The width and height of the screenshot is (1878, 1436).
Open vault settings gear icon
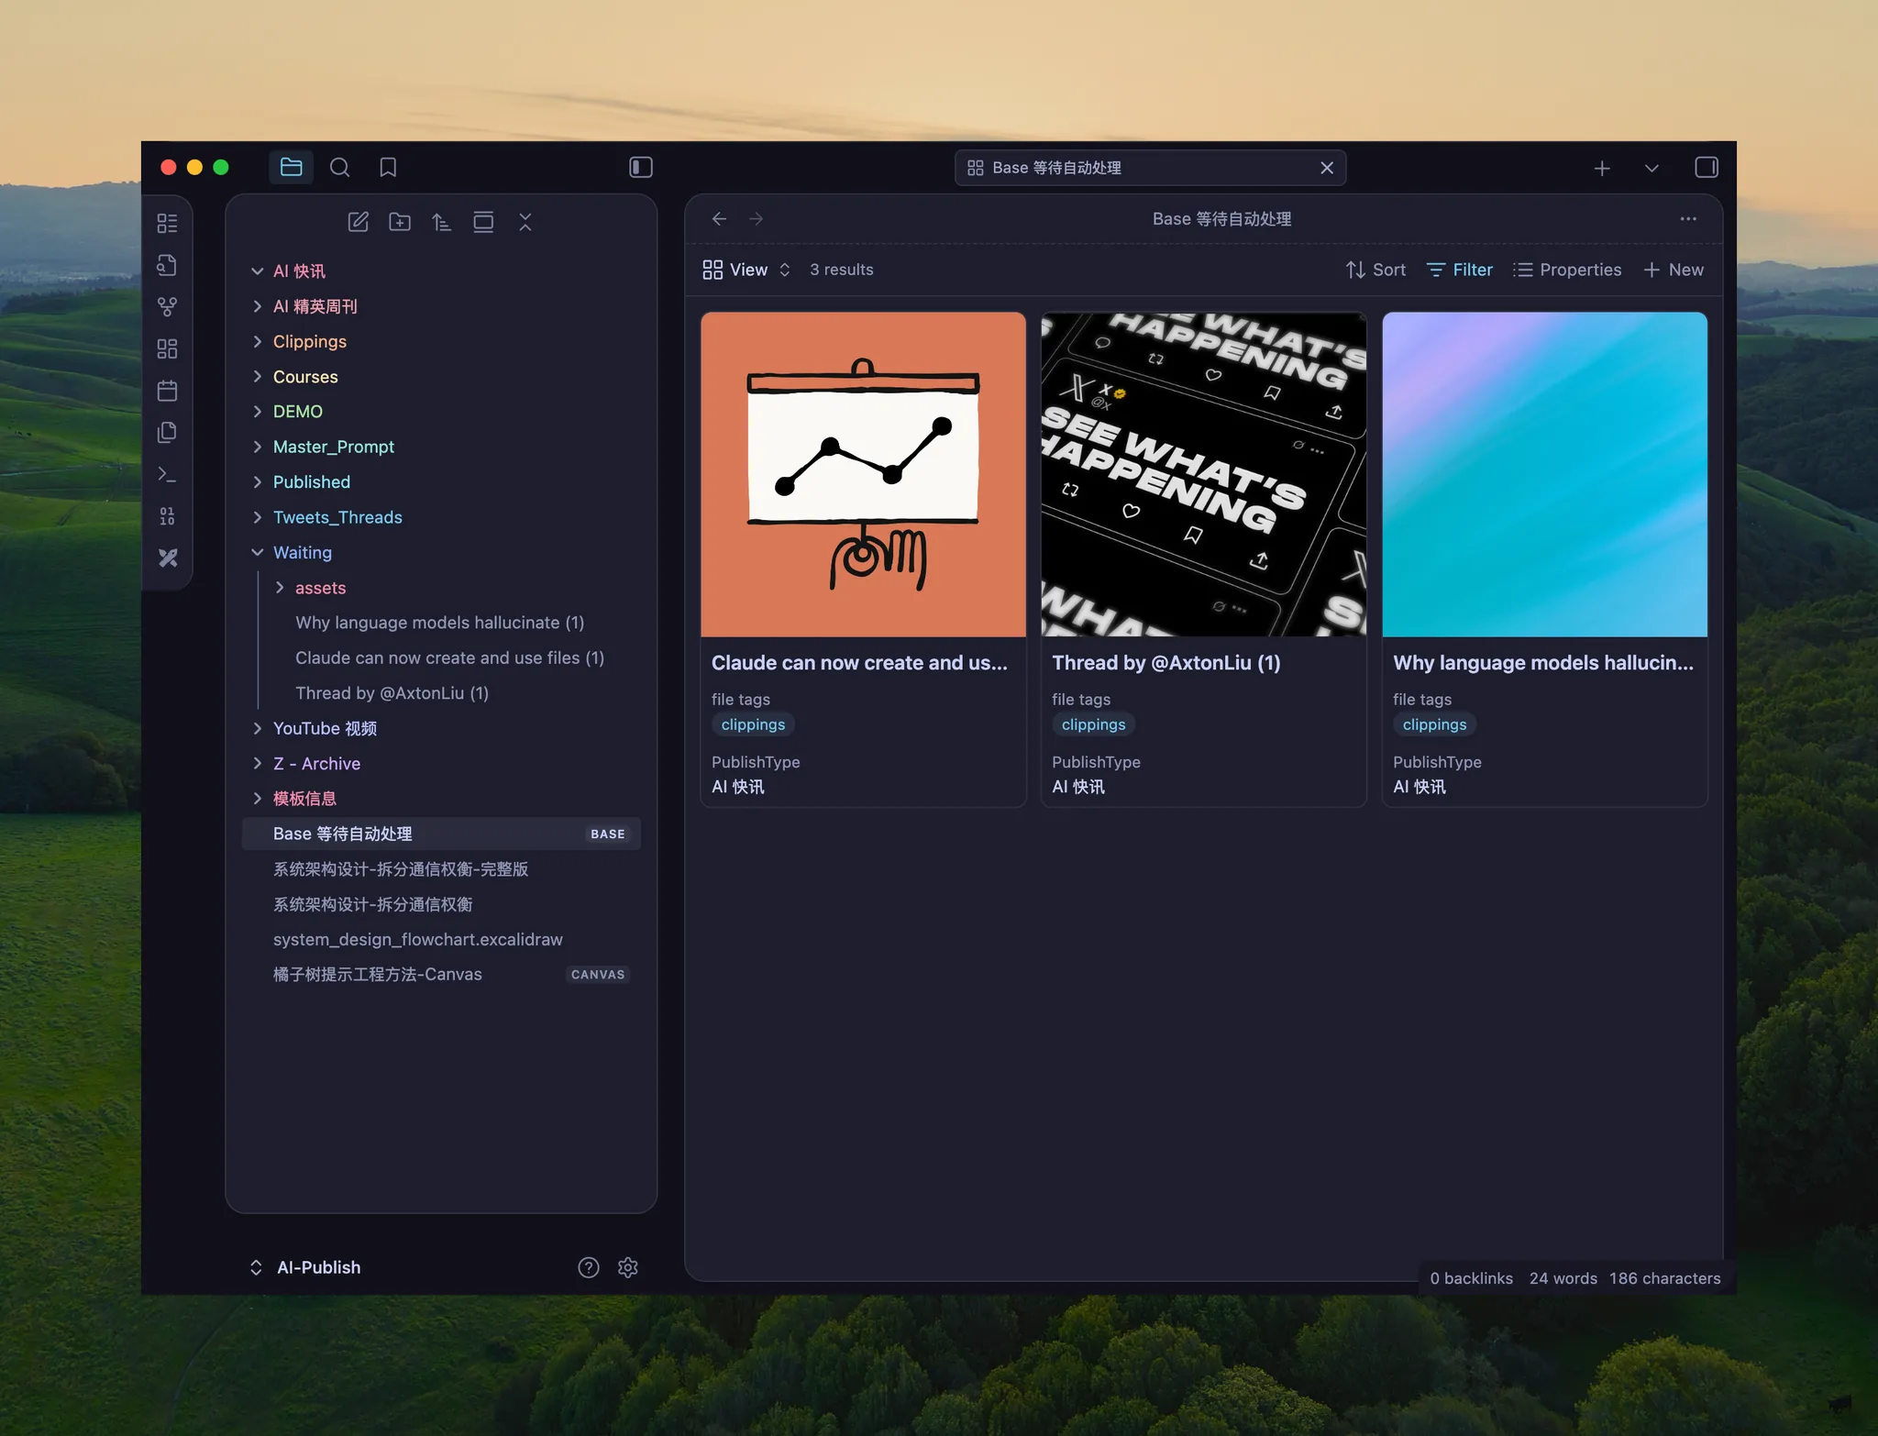[627, 1267]
